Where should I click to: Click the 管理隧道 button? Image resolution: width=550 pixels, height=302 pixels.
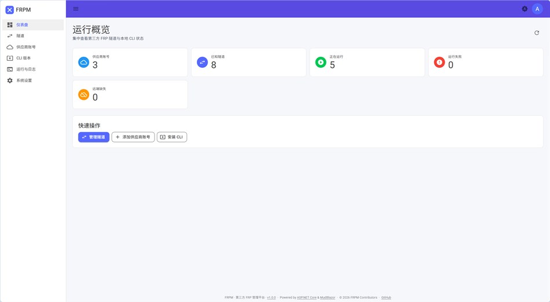click(x=94, y=137)
